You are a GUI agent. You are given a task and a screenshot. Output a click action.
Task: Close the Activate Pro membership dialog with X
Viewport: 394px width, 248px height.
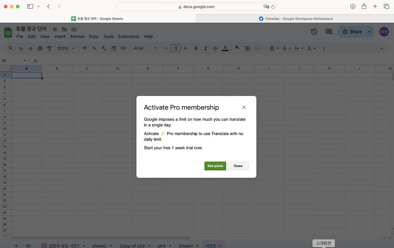click(244, 107)
